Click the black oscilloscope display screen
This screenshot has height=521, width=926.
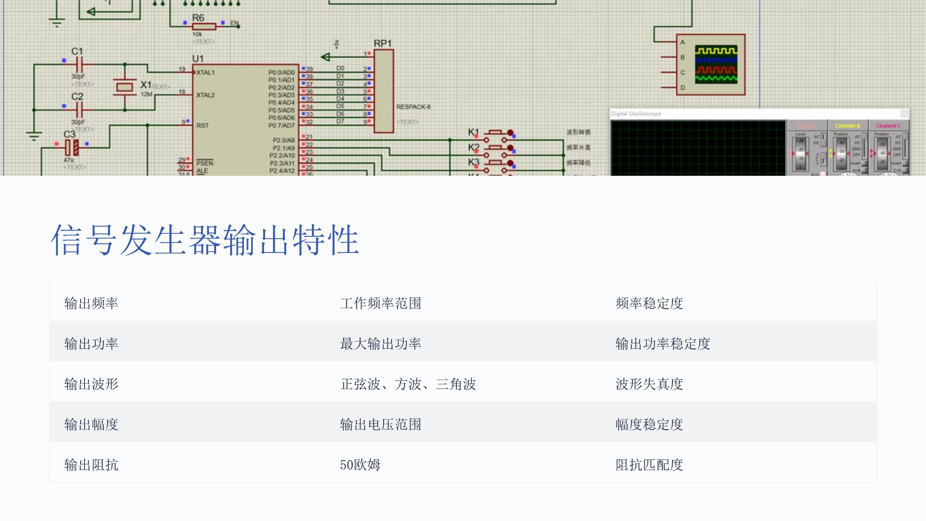[x=698, y=148]
